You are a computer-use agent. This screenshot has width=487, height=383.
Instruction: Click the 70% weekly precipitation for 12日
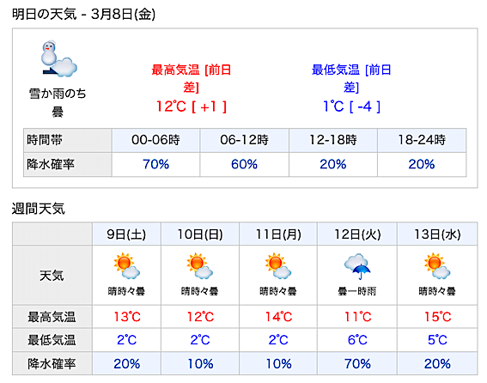click(357, 364)
